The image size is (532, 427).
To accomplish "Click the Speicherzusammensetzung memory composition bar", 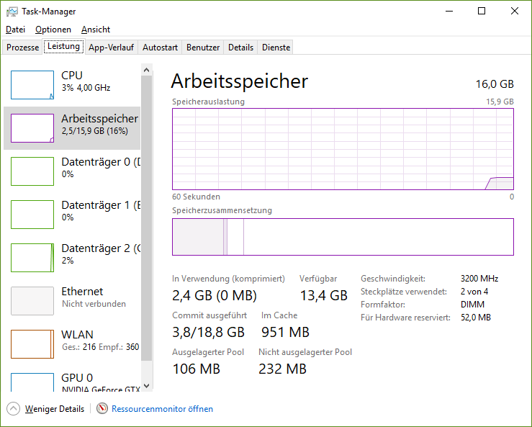I will point(343,237).
